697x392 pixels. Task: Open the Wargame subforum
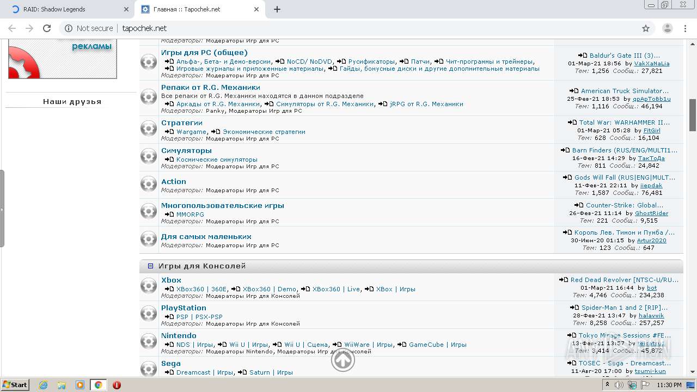click(x=191, y=132)
